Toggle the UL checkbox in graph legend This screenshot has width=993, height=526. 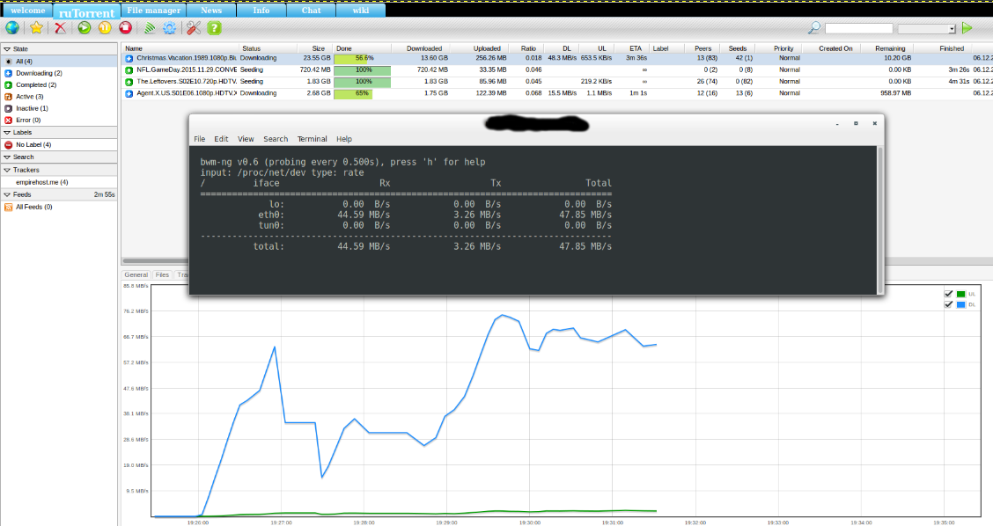pyautogui.click(x=948, y=294)
